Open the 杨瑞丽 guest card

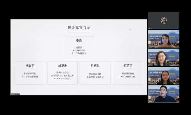tap(30, 73)
